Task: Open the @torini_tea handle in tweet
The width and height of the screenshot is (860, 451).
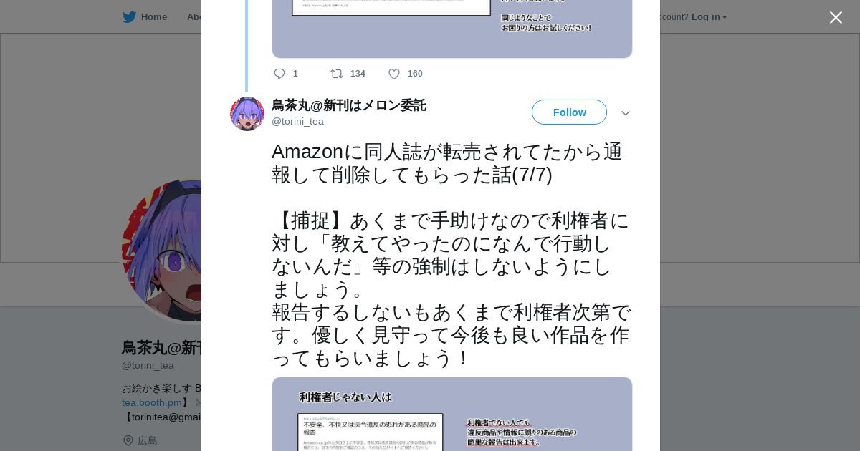Action: [x=297, y=121]
